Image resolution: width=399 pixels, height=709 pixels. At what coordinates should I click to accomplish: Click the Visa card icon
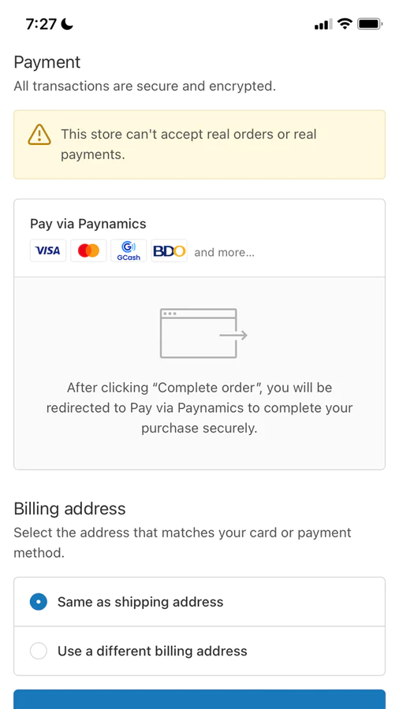(48, 251)
